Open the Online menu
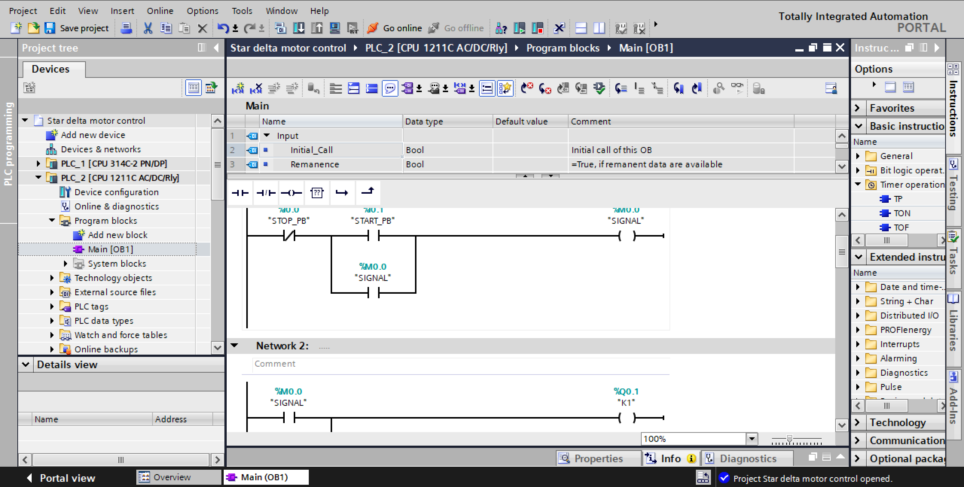Viewport: 964px width, 487px height. point(160,11)
